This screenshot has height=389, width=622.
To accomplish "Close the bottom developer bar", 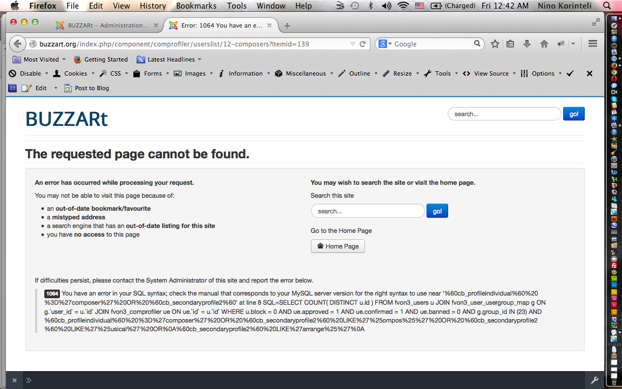I will (x=14, y=380).
